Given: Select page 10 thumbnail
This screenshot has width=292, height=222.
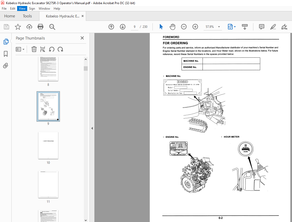Looking at the screenshot, I should coord(48,146).
